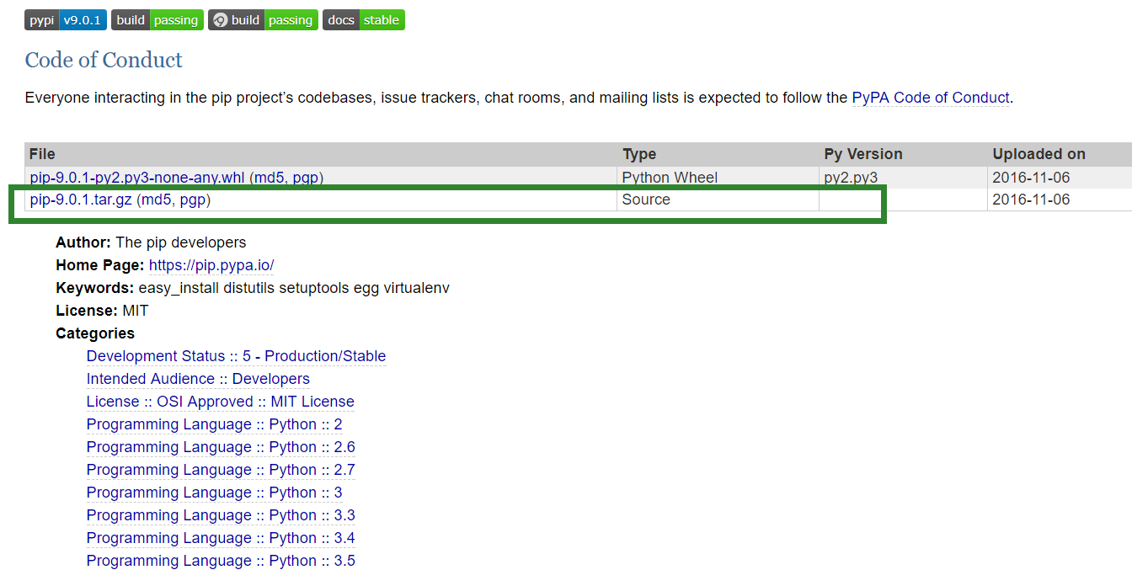
Task: Open Programming Language :: Python :: 2 link
Action: coord(215,424)
